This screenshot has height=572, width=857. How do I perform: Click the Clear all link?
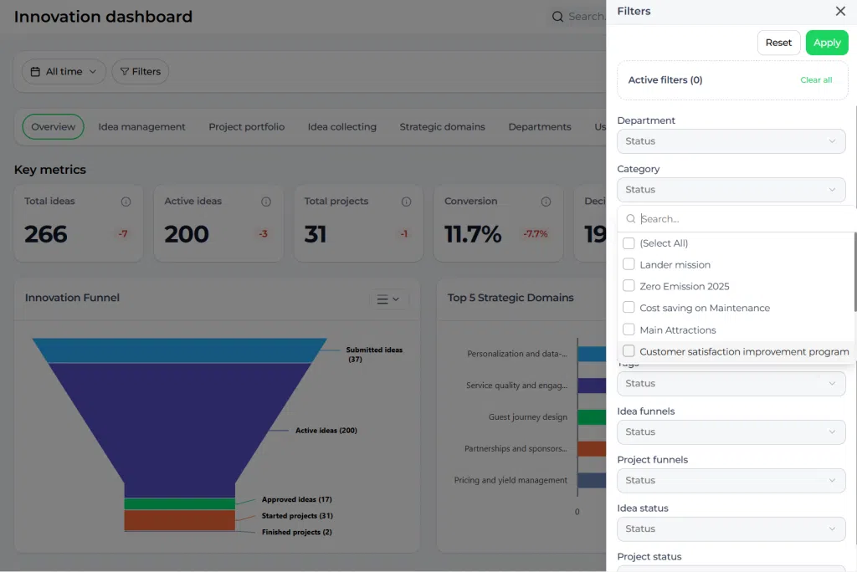pyautogui.click(x=816, y=79)
